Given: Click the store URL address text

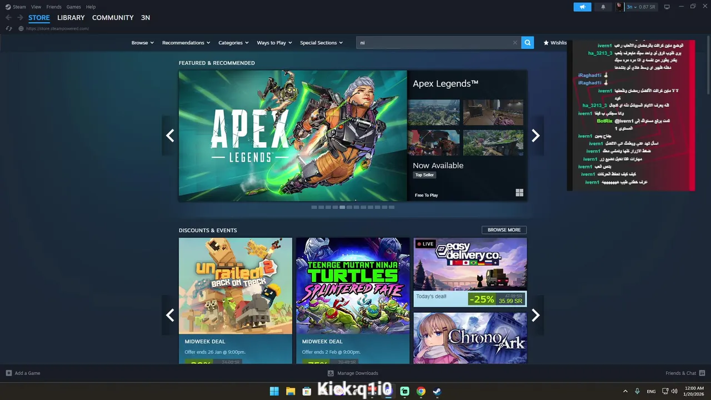Looking at the screenshot, I should coord(57,28).
